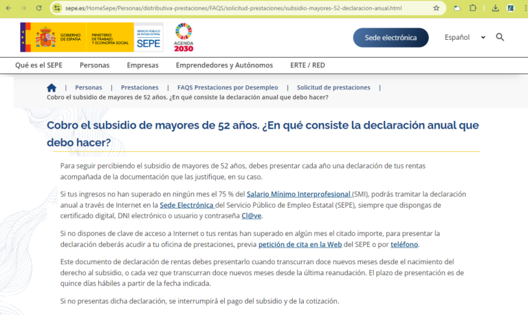Click Solicitud de prestaciones breadcrumb
Viewport: 528px width, 315px height.
coord(333,87)
